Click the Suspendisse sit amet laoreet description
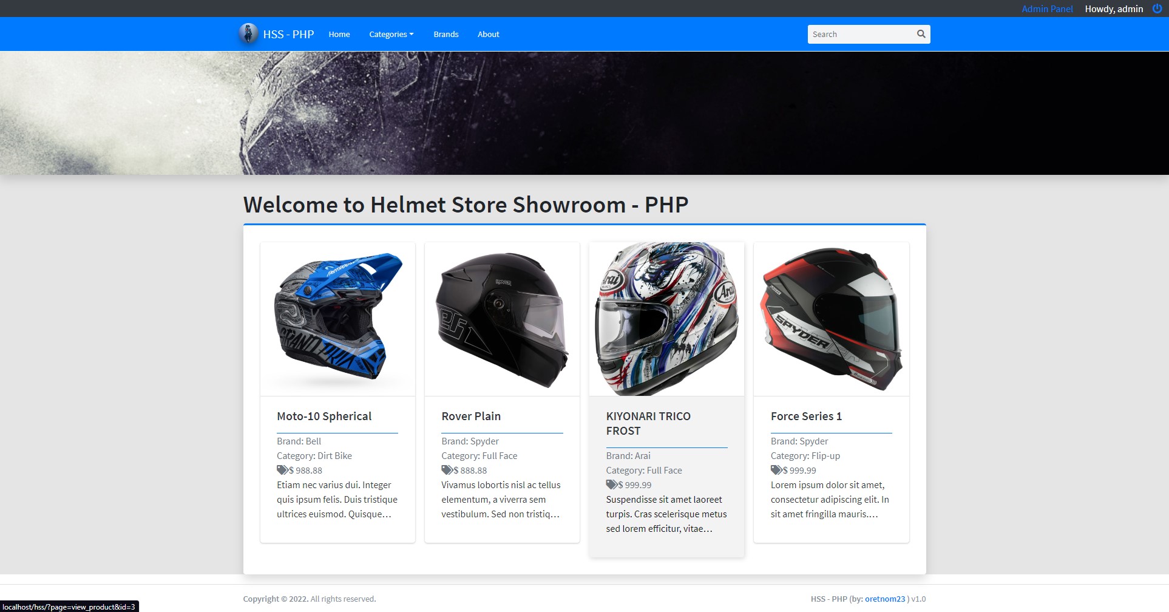 (x=666, y=514)
